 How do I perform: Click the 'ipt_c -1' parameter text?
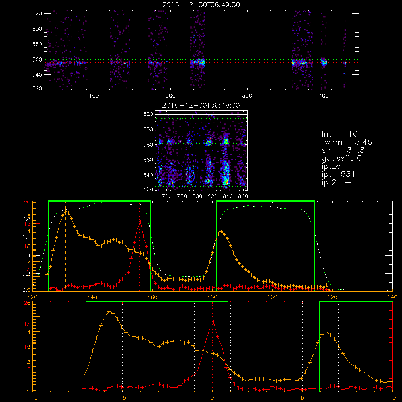click(x=340, y=166)
